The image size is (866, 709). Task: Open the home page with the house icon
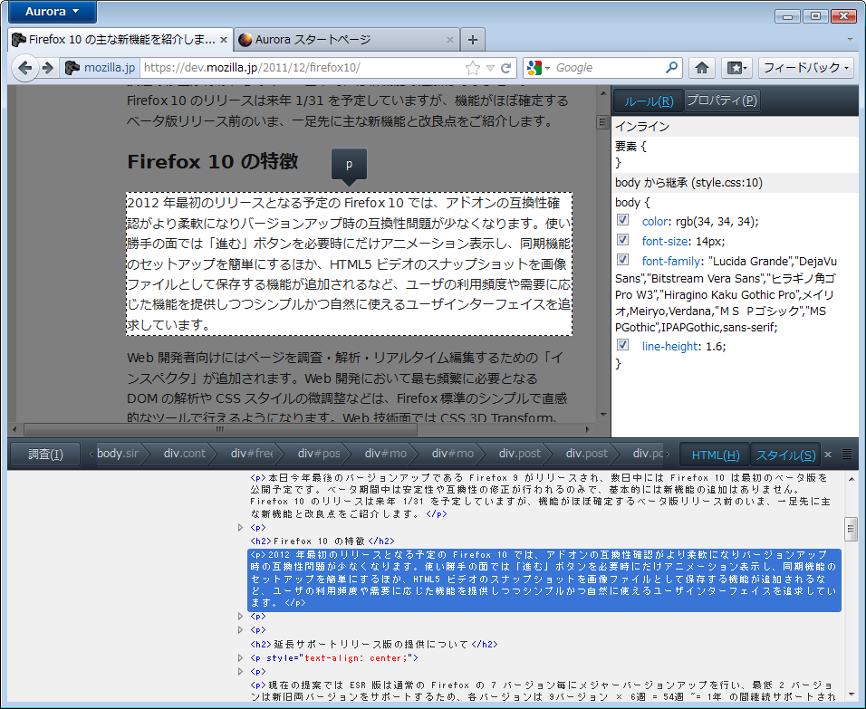pos(702,68)
